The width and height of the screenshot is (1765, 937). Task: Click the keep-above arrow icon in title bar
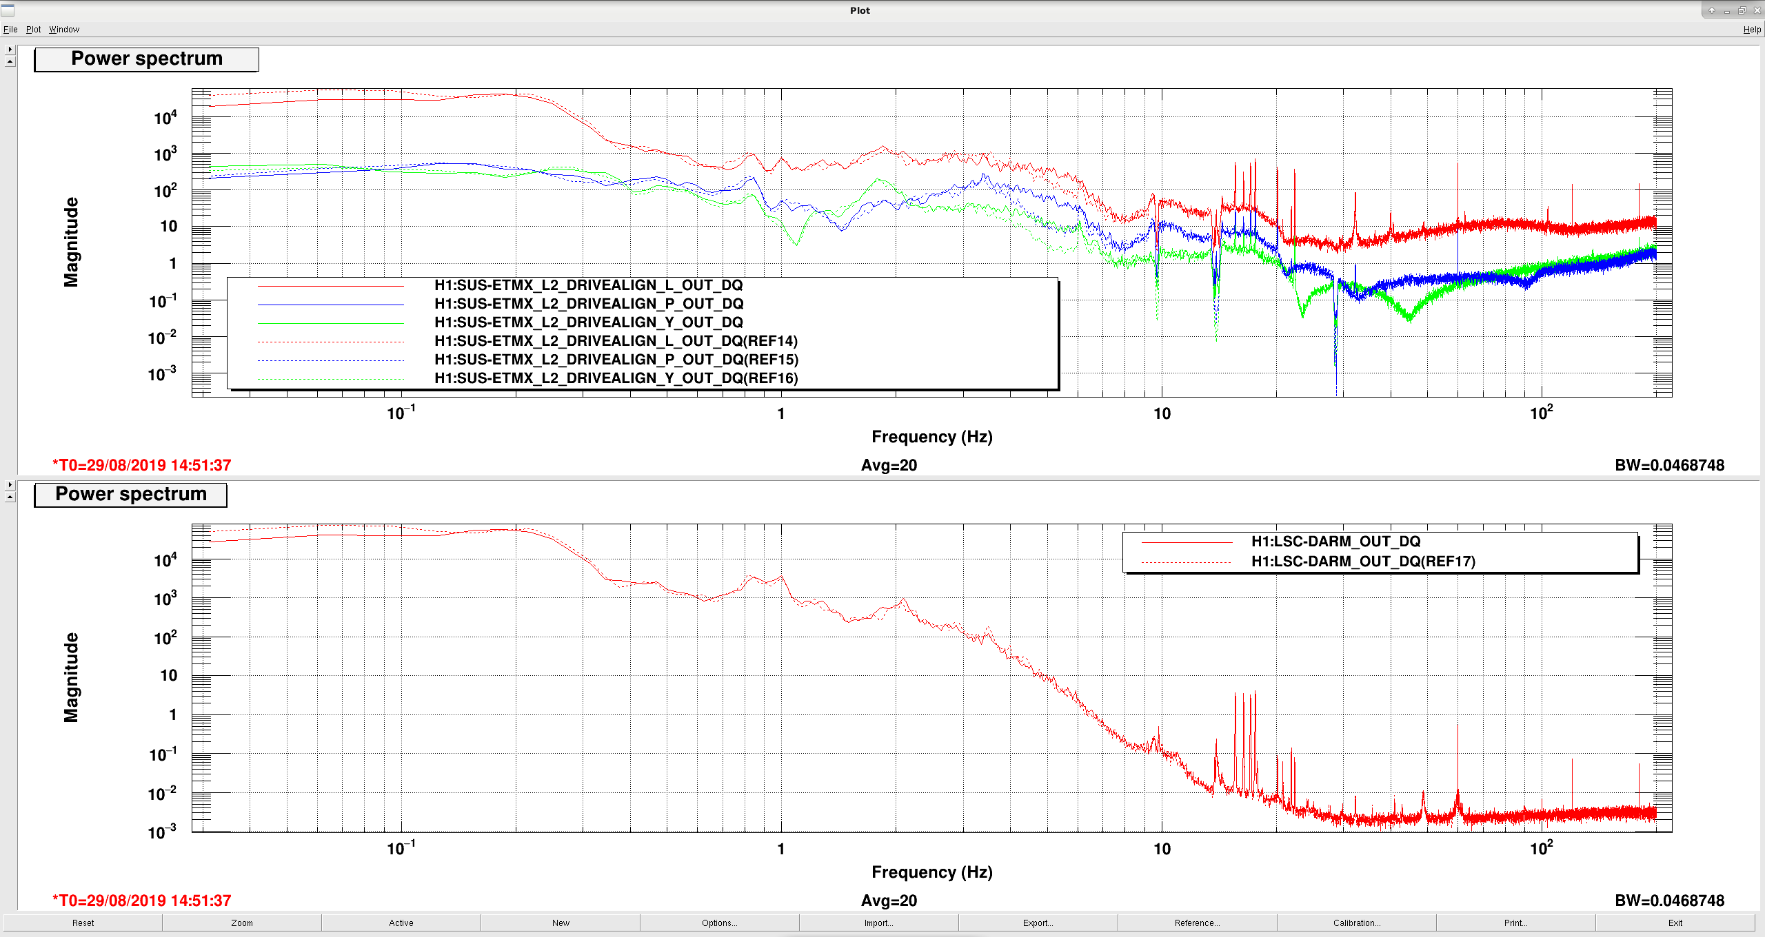pyautogui.click(x=1712, y=10)
